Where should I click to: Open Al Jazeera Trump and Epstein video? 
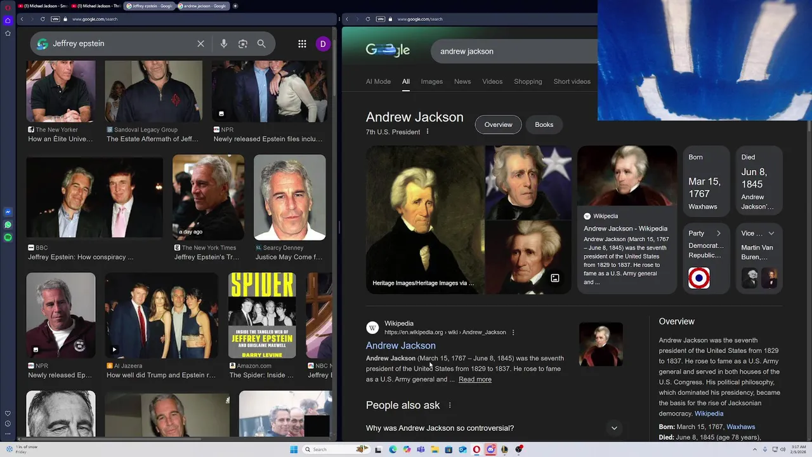click(x=161, y=315)
